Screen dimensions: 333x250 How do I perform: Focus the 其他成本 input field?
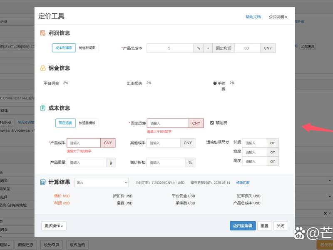coord(164,143)
